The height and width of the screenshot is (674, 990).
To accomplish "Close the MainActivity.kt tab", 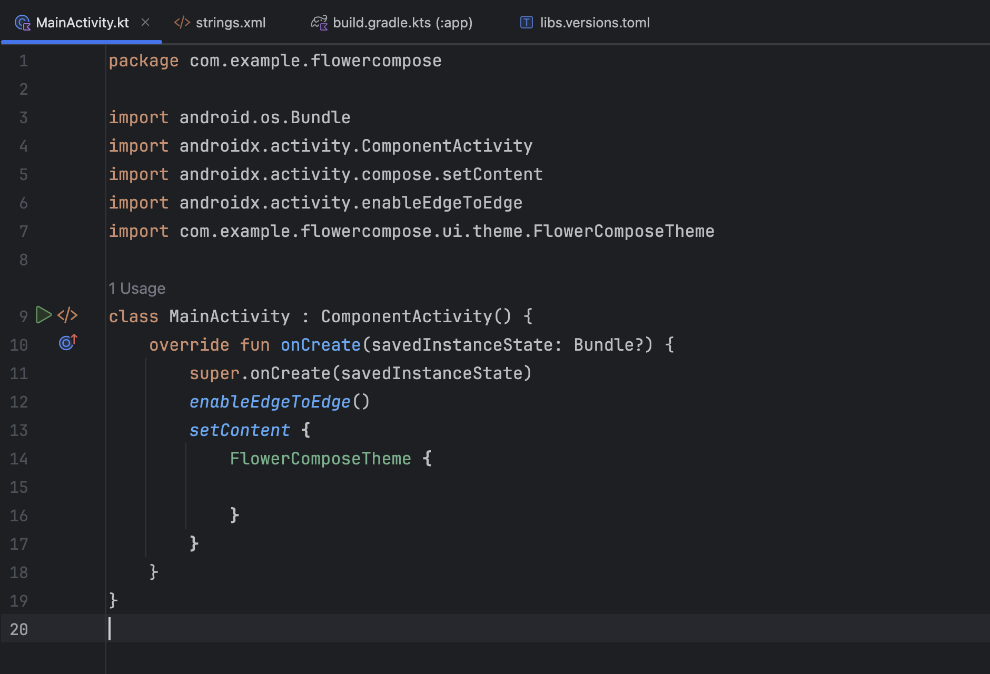I will coord(146,23).
